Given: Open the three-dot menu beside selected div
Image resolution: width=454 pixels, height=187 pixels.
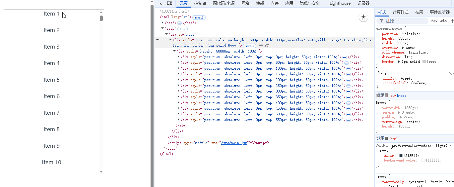Looking at the screenshot, I should (158, 40).
